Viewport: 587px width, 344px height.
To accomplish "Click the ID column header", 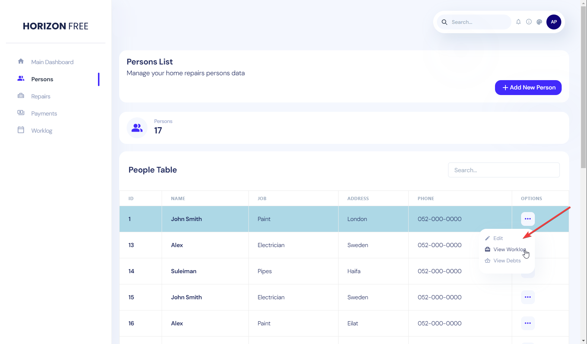I will pyautogui.click(x=131, y=199).
